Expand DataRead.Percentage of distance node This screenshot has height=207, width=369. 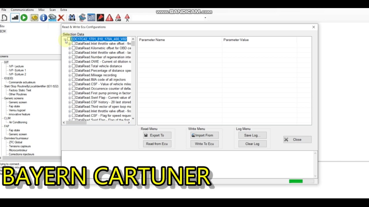[69, 71]
